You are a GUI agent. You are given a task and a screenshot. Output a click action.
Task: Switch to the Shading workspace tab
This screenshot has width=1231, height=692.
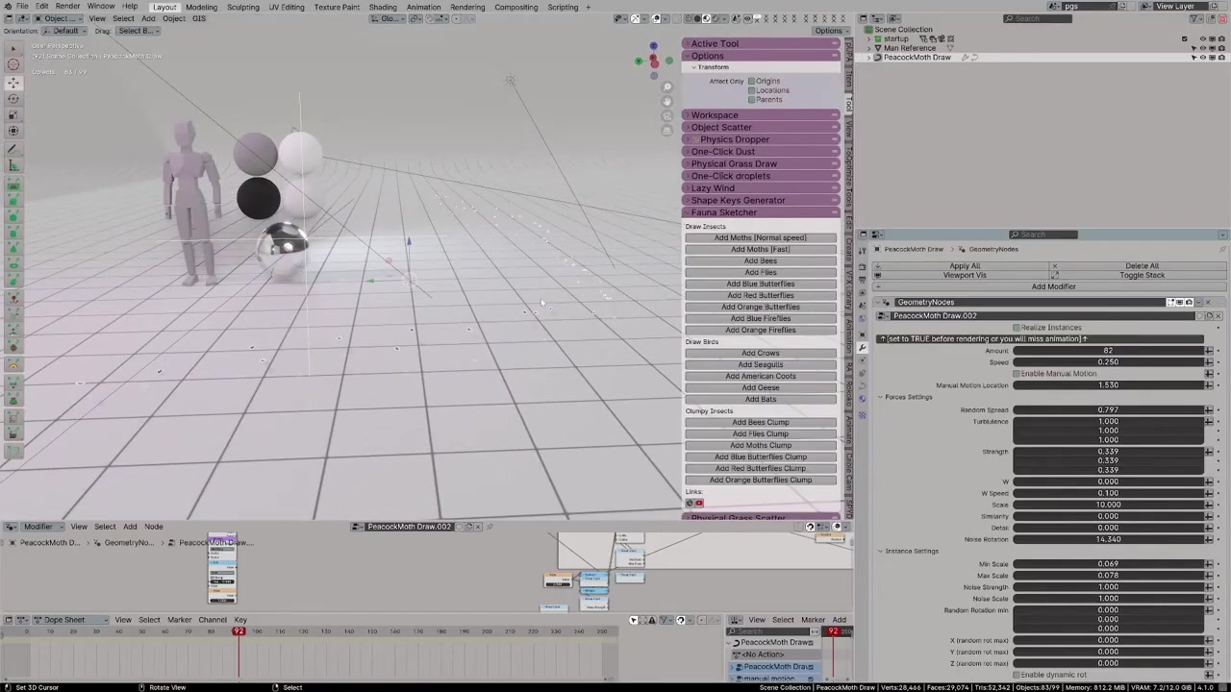(x=383, y=7)
